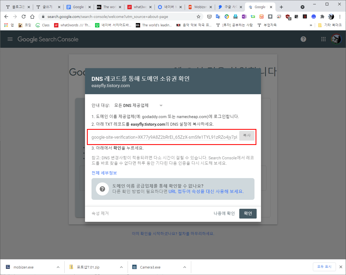The height and width of the screenshot is (275, 346).
Task: Open the Chrome profile avatar in toolbar
Action: [x=331, y=17]
